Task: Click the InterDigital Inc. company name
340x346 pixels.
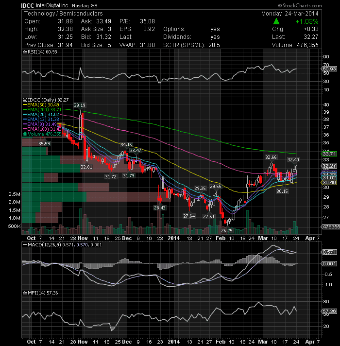Action: click(x=52, y=6)
